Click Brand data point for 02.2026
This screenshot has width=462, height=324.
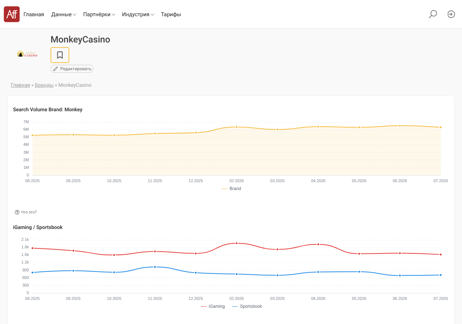[x=237, y=127]
